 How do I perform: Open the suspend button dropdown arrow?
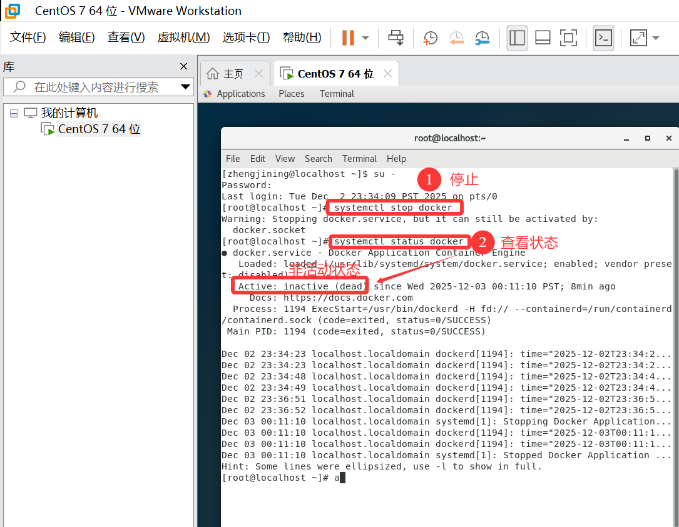364,38
